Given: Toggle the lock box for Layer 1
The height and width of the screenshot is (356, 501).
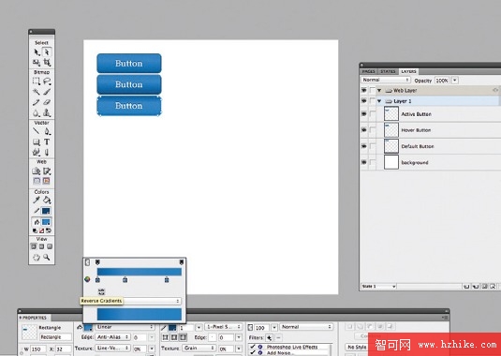Looking at the screenshot, I should tap(372, 101).
